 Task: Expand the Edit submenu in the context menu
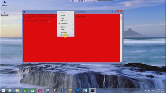pos(66,30)
